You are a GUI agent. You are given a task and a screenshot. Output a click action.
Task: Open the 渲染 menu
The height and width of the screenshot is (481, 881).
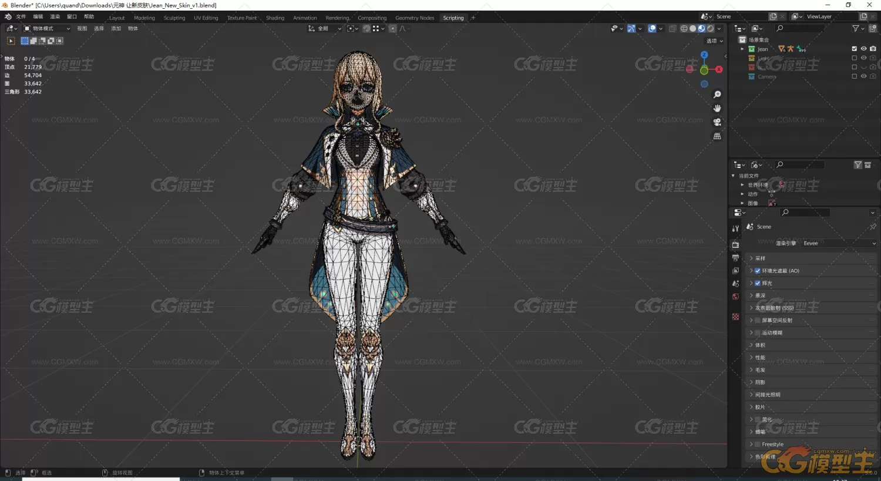(x=55, y=16)
